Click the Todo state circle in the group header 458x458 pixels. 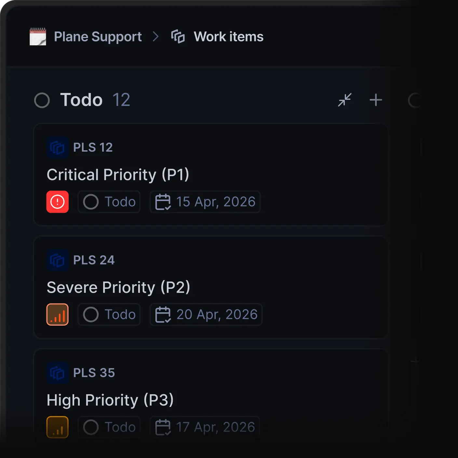coord(42,100)
